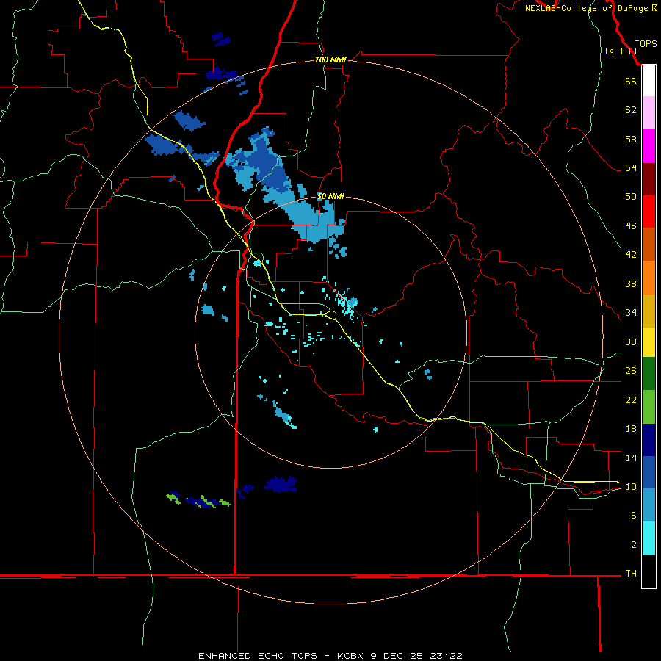Click the TH threshold legend label
The height and width of the screenshot is (661, 661).
click(631, 574)
